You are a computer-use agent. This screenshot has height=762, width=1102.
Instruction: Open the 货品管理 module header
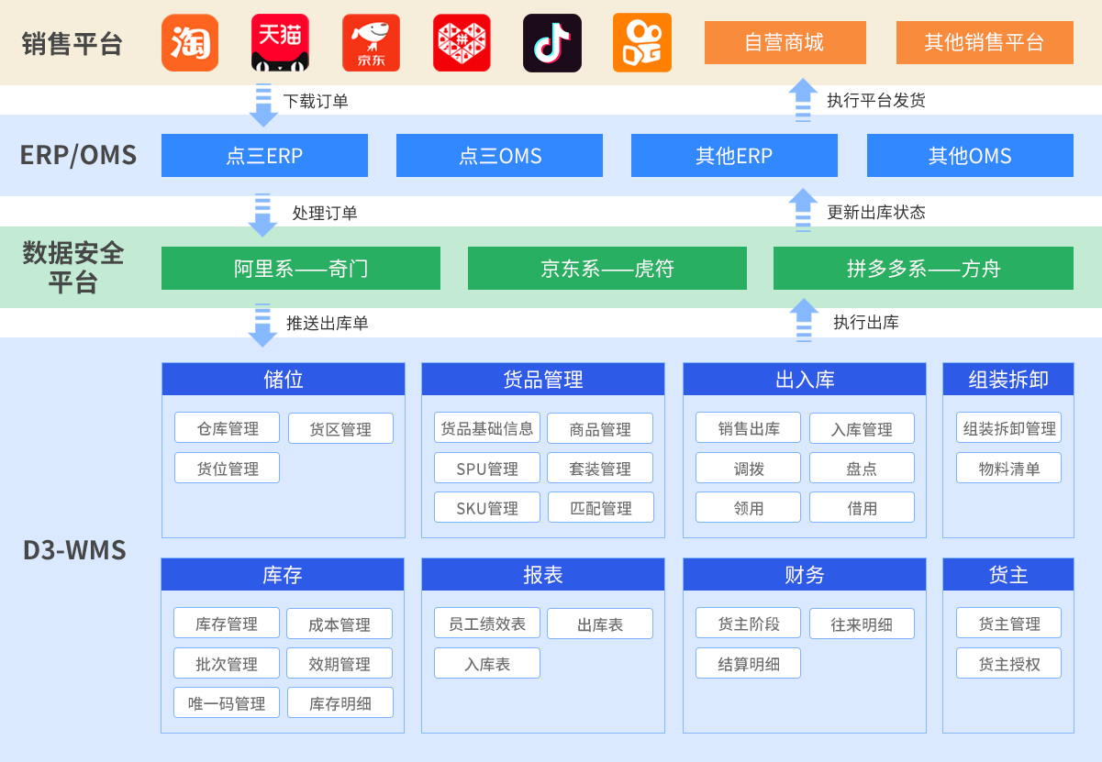[543, 380]
